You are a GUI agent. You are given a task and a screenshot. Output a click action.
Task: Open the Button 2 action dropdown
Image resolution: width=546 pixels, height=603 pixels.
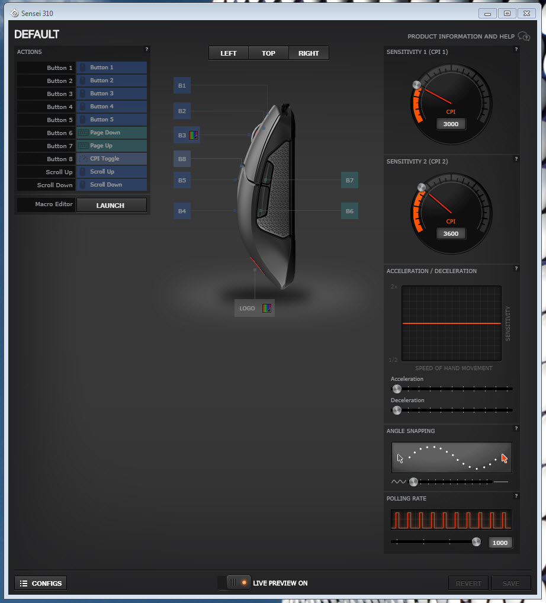[x=111, y=81]
